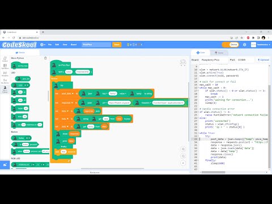Click the add extension button at sidebar bottom
This screenshot has height=204, width=272.
5,165
